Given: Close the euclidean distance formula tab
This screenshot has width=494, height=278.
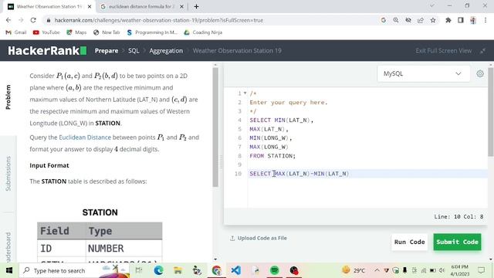Looking at the screenshot, I should click(181, 6).
